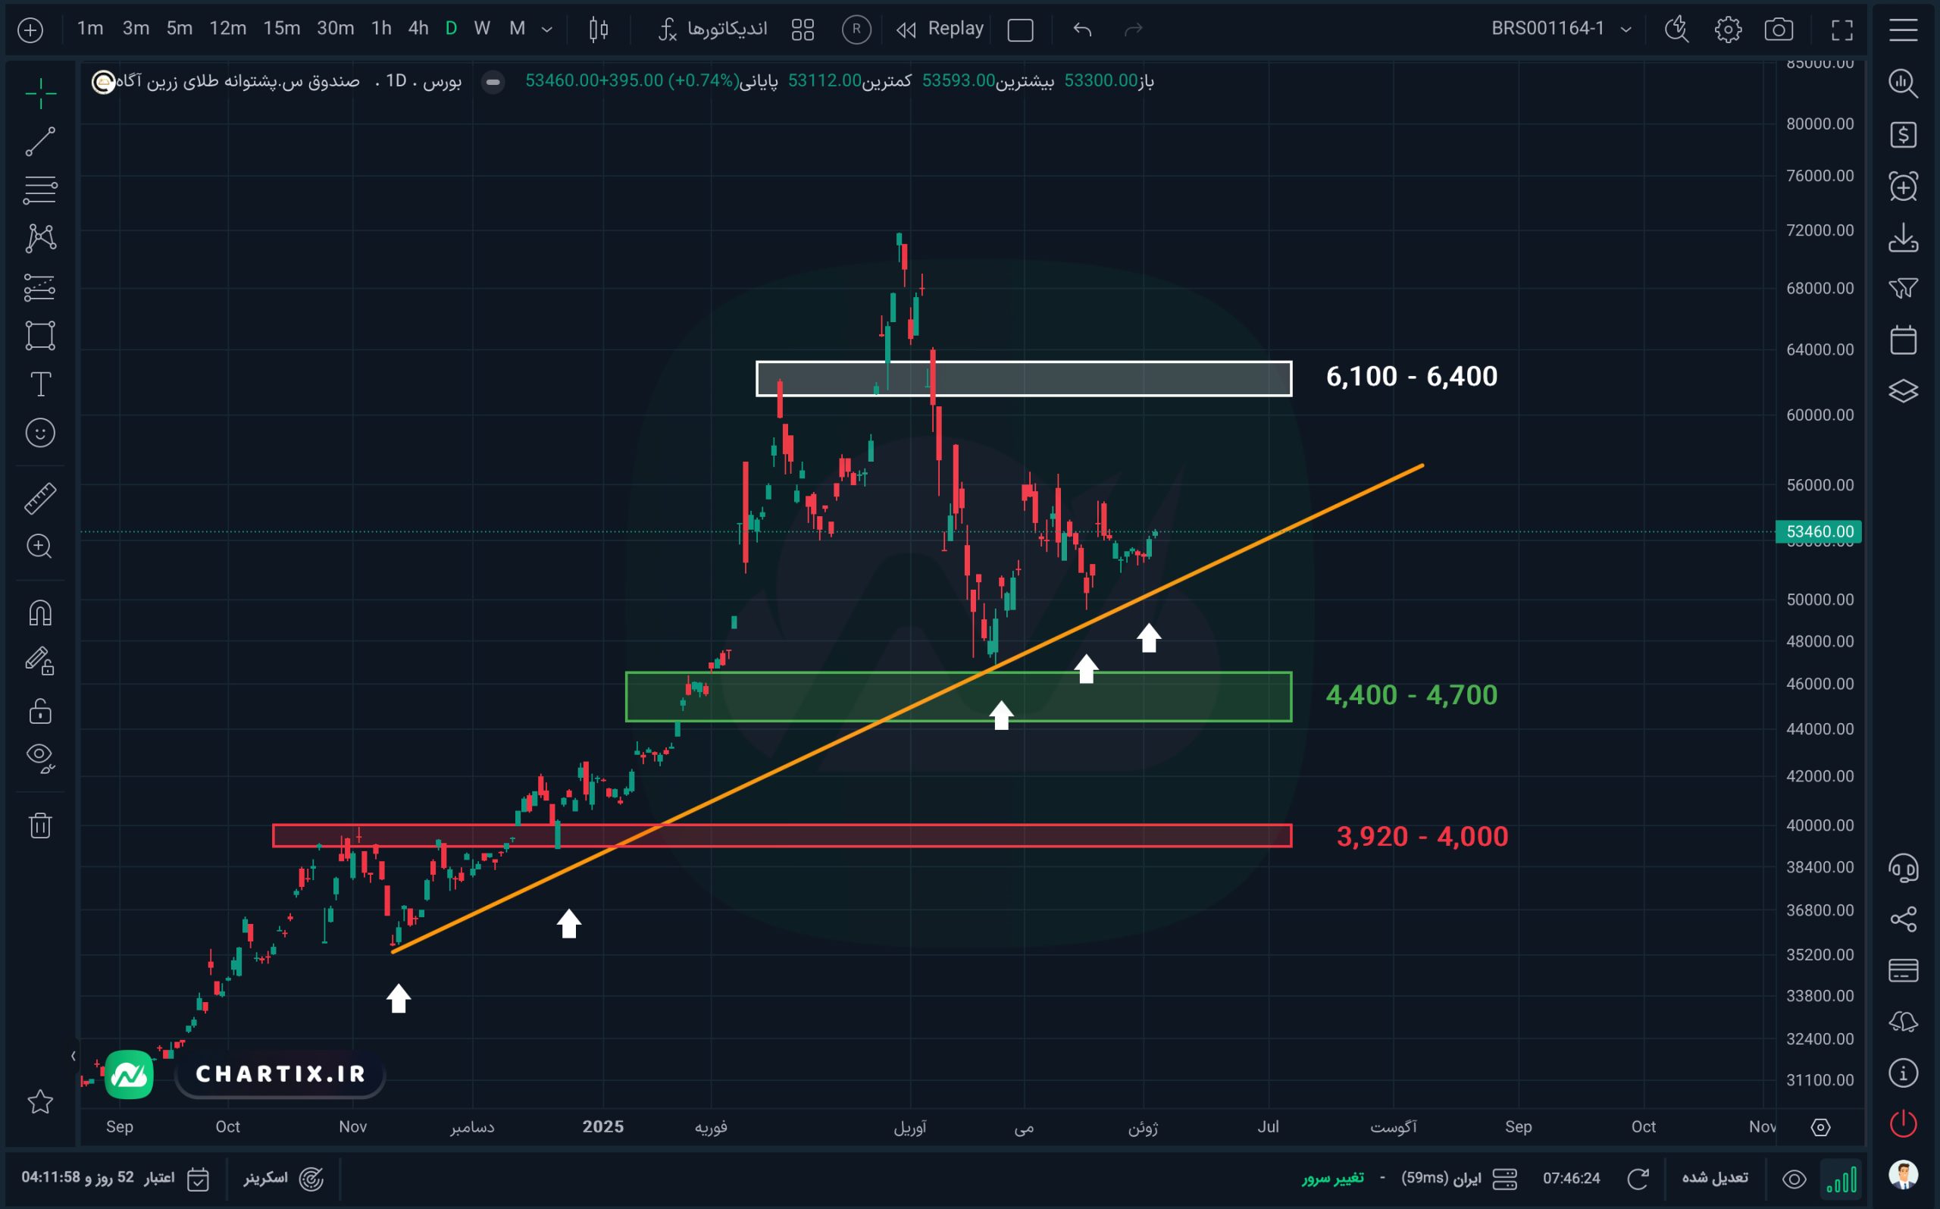Toggle lock all drawings padlock
The image size is (1940, 1209).
[40, 710]
